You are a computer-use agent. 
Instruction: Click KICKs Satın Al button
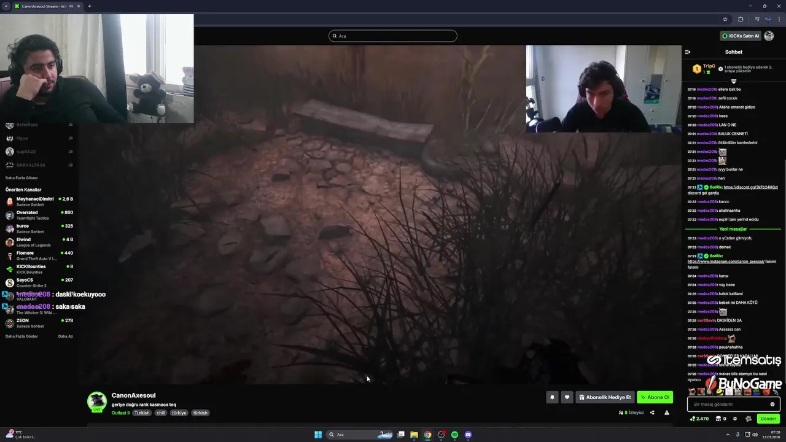pos(740,36)
